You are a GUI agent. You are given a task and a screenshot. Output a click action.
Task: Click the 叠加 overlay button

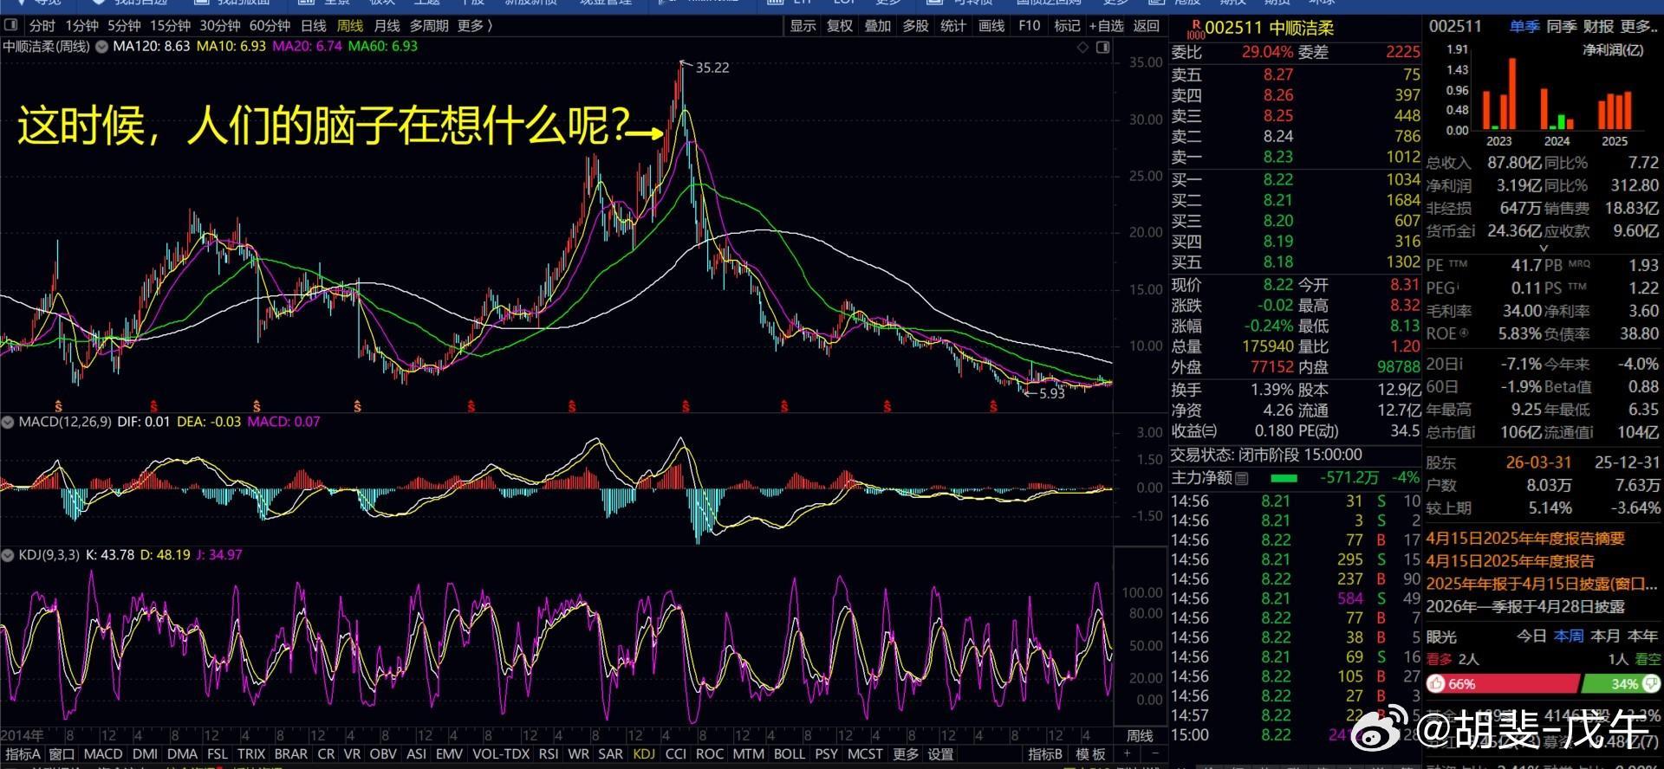878,26
